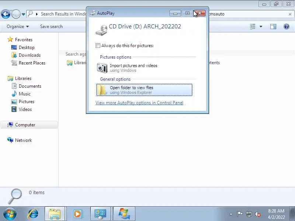Show hidden tray icons arrow

point(231,214)
